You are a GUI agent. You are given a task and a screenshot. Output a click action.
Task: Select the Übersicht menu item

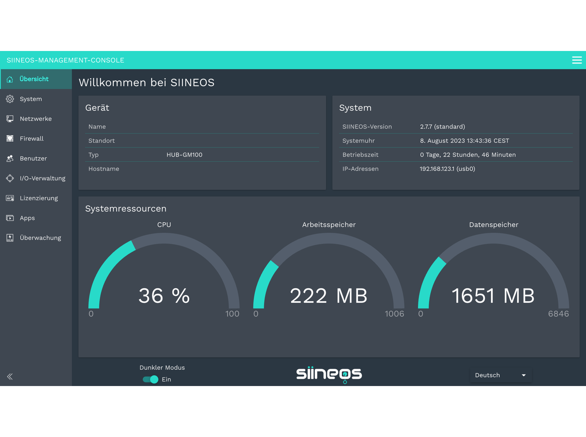[36, 79]
